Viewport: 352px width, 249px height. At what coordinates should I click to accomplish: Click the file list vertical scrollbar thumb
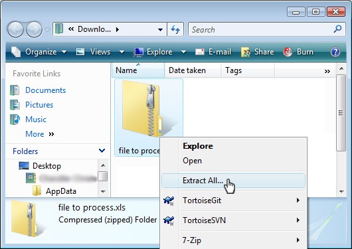341,113
